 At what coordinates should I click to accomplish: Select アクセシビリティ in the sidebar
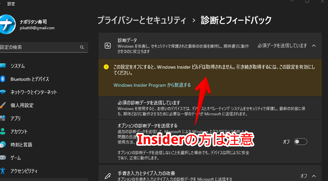click(24, 171)
